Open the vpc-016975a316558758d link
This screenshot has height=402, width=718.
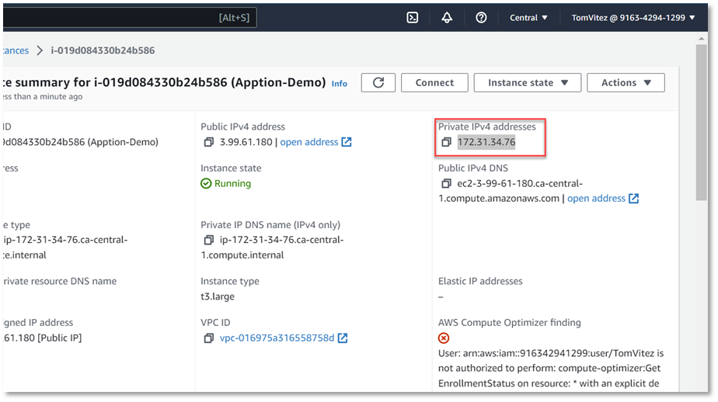277,338
